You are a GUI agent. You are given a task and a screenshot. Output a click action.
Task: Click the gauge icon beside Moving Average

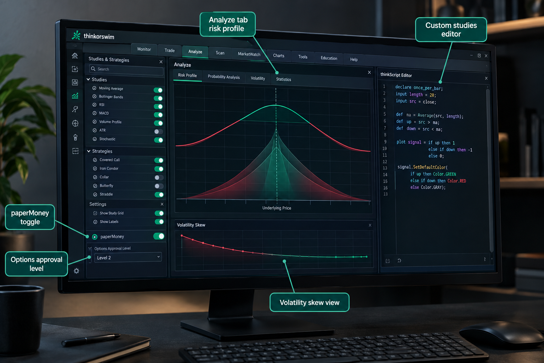coord(94,88)
